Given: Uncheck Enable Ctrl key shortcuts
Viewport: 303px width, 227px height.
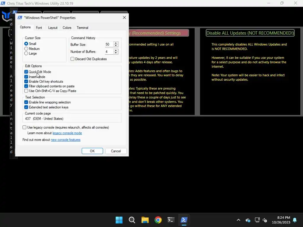Looking at the screenshot, I should click(26, 82).
